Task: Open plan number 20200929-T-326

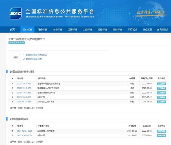Action: click(24, 88)
